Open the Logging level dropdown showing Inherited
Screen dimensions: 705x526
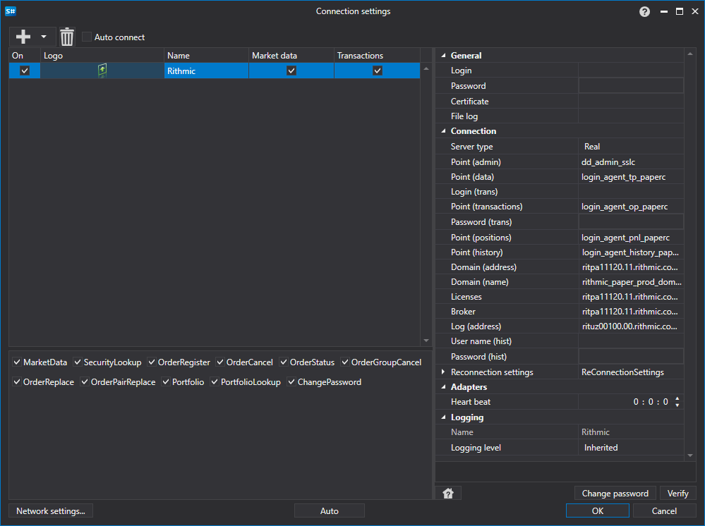(x=631, y=448)
